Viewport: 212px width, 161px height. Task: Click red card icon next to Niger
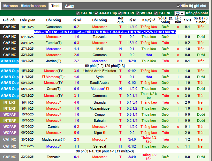click(104, 133)
